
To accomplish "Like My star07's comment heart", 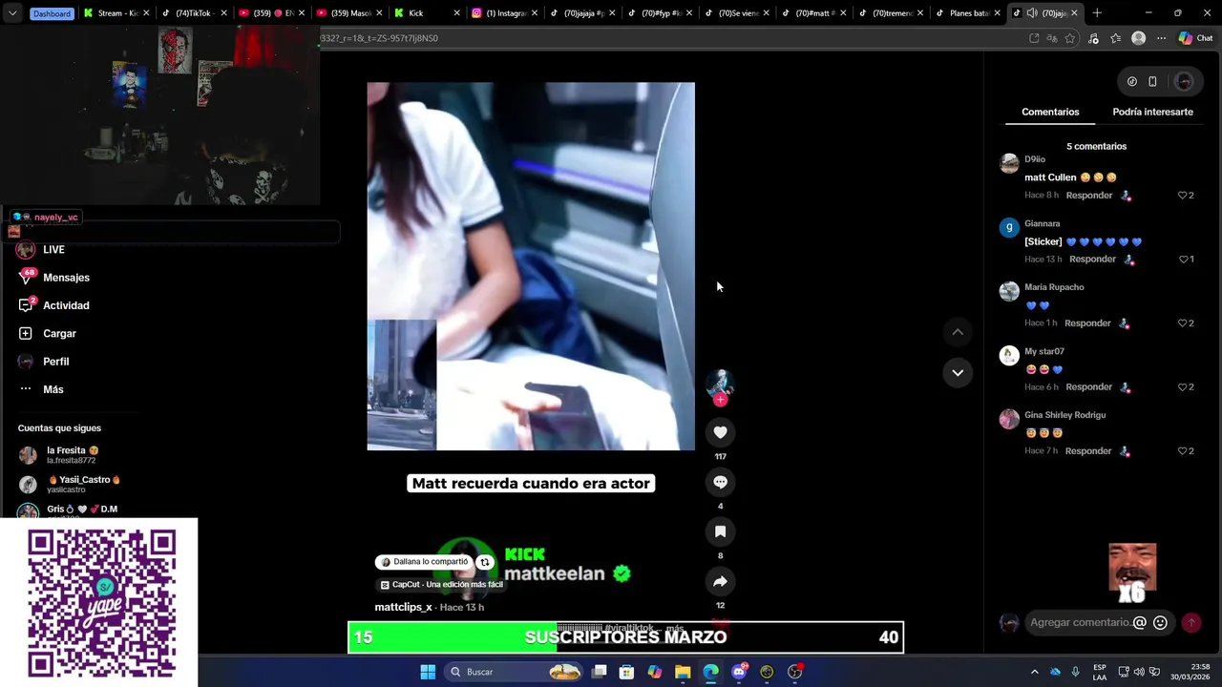I will [1182, 387].
